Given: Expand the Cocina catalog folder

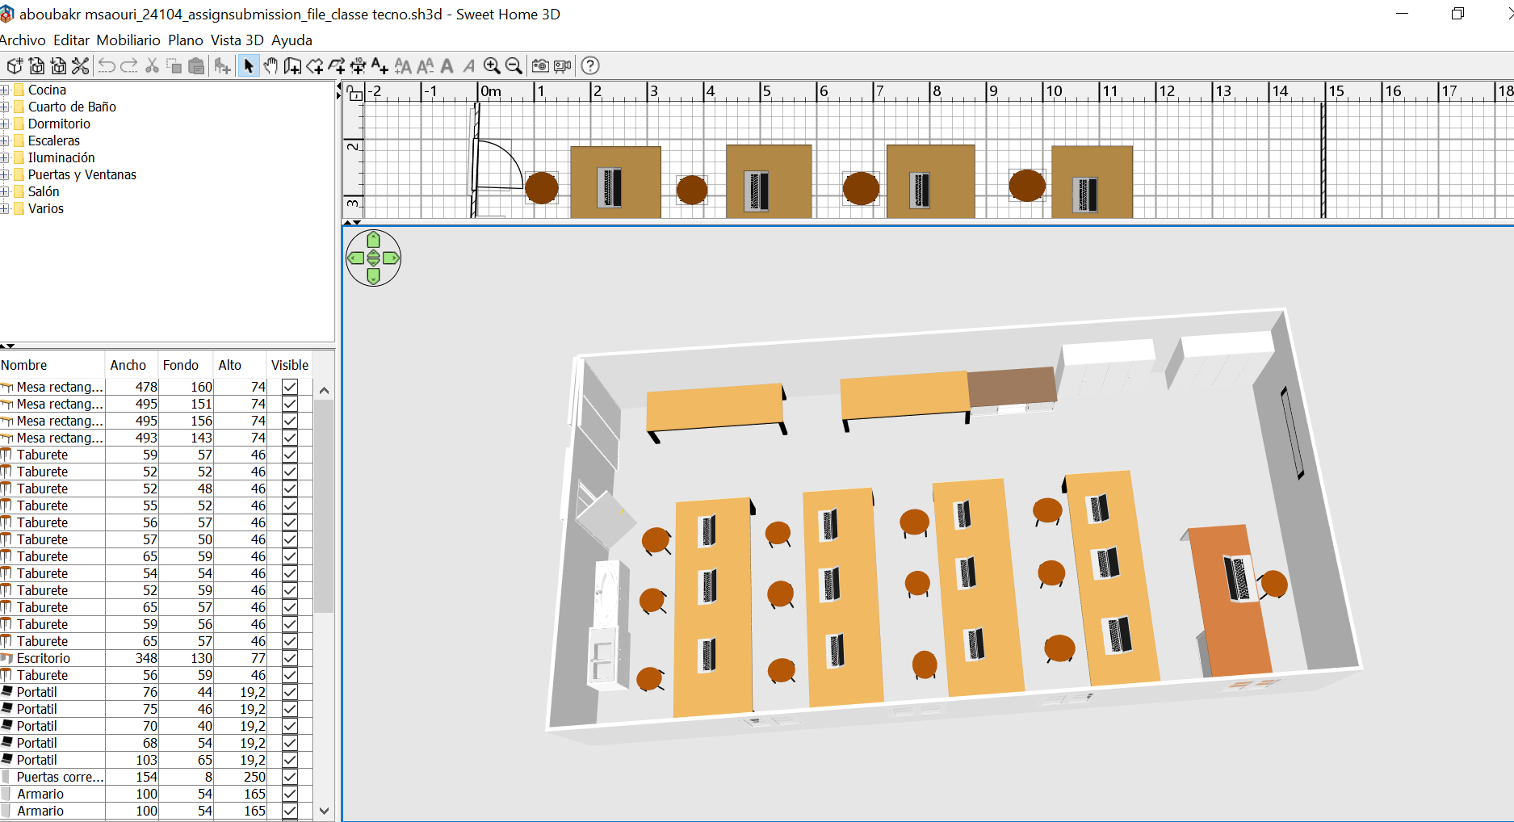Looking at the screenshot, I should 5,90.
